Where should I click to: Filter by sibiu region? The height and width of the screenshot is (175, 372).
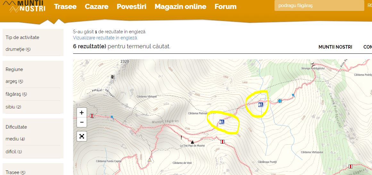click(13, 107)
